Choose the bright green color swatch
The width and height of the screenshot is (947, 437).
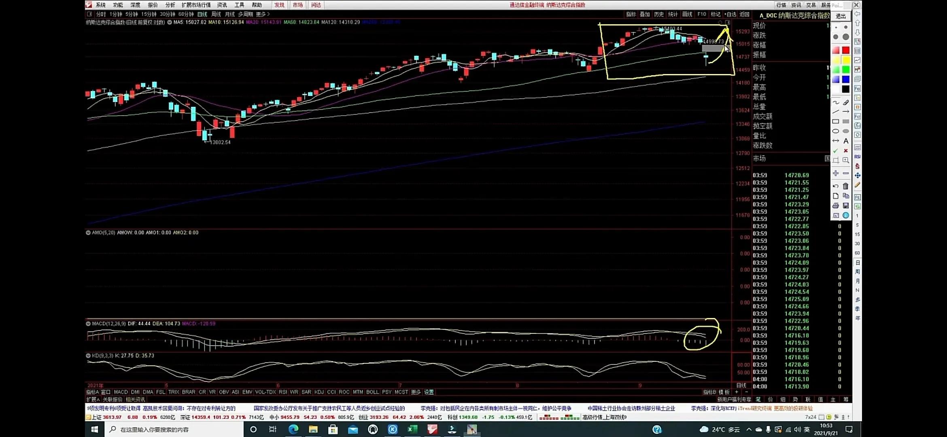tap(846, 70)
